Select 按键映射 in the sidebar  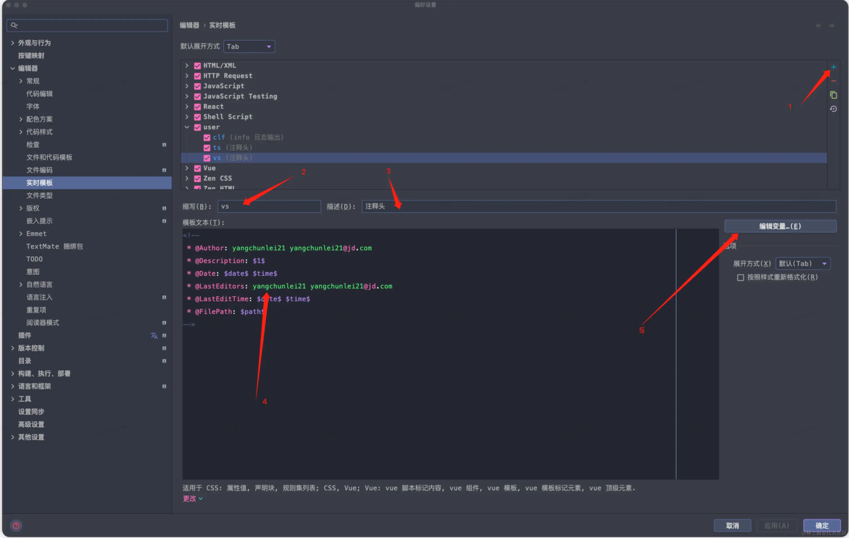click(x=31, y=56)
